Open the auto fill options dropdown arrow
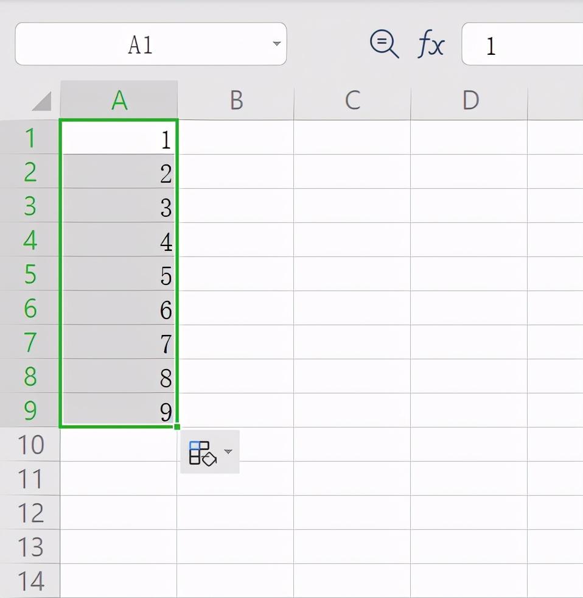This screenshot has width=583, height=598. click(x=228, y=451)
